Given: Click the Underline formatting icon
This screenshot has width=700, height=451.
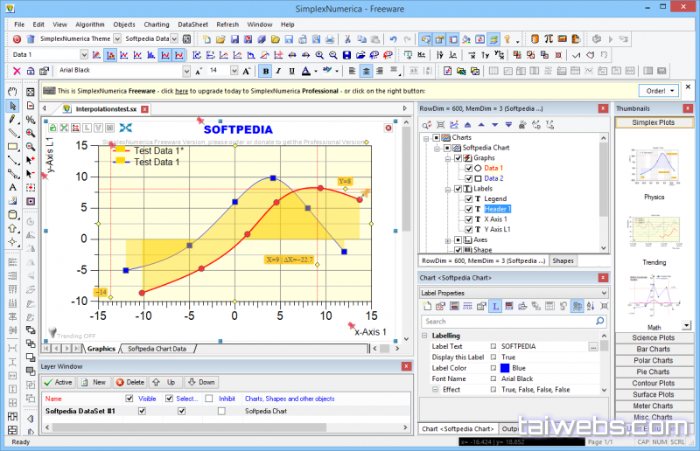Looking at the screenshot, I should (291, 71).
